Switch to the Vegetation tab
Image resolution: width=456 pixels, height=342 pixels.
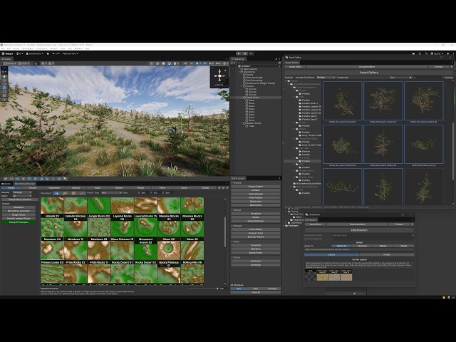click(54, 188)
